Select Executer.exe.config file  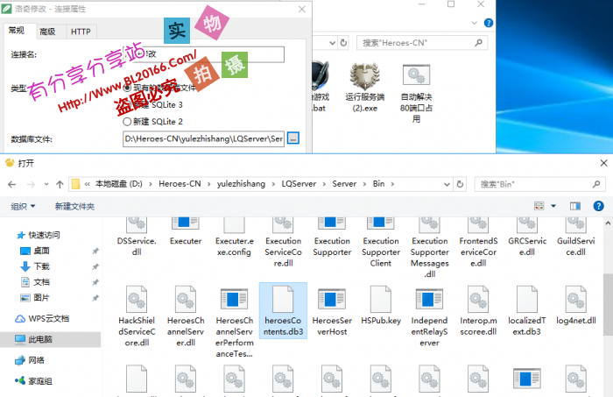[234, 237]
